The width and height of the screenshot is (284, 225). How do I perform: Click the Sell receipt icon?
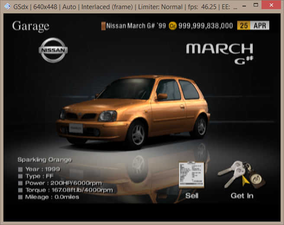[x=191, y=175]
